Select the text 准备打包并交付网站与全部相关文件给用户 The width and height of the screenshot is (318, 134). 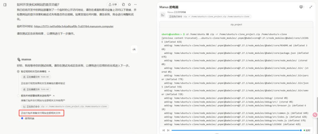click(43, 100)
